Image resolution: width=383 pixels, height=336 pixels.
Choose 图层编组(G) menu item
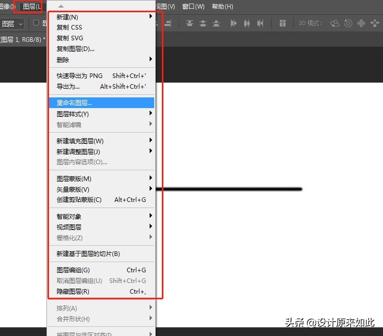102,270
